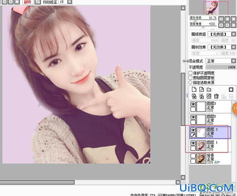The width and height of the screenshot is (237, 196).
Task: Show the hidden 背景 layer
Action: tap(193, 156)
